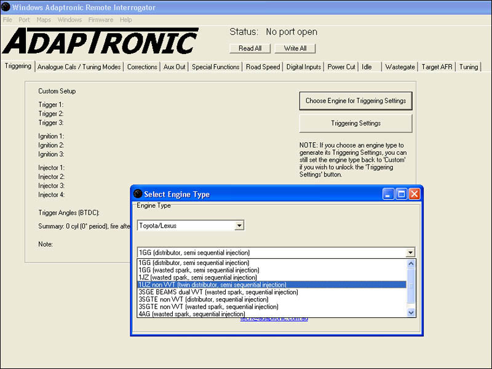Select 1UZ non VVT twin distributor entry

tap(272, 285)
